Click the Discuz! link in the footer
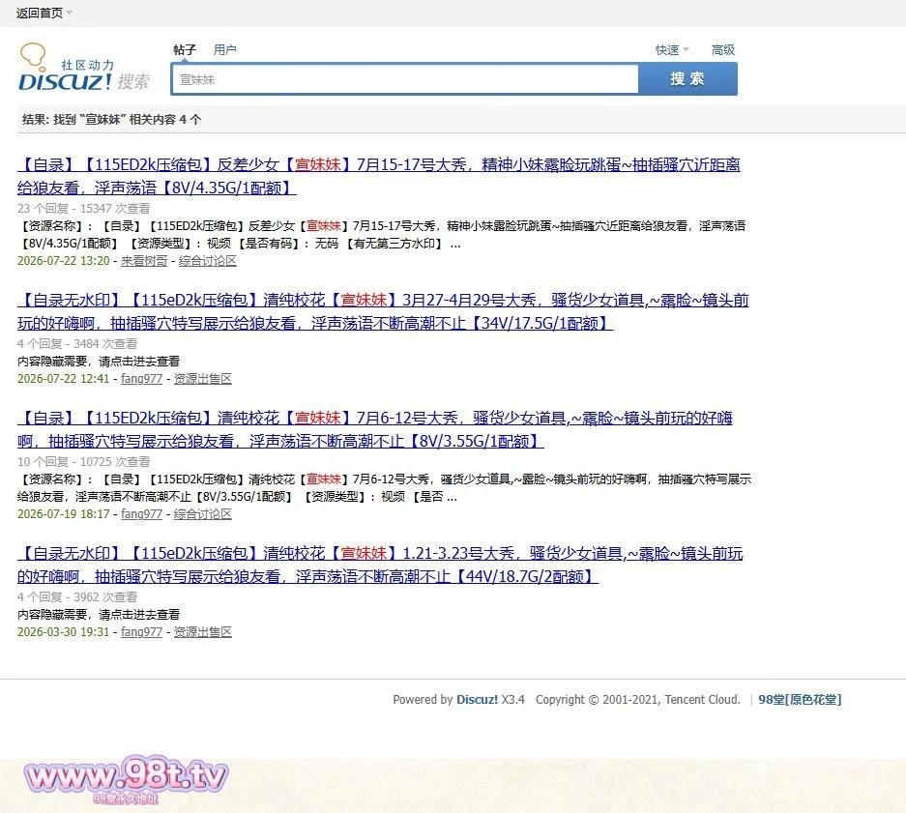This screenshot has width=906, height=813. [477, 699]
